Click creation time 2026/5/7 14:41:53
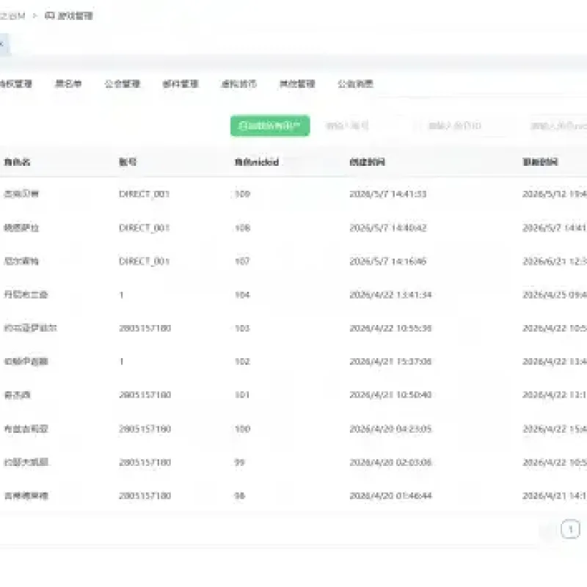The height and width of the screenshot is (587, 587). pos(388,194)
